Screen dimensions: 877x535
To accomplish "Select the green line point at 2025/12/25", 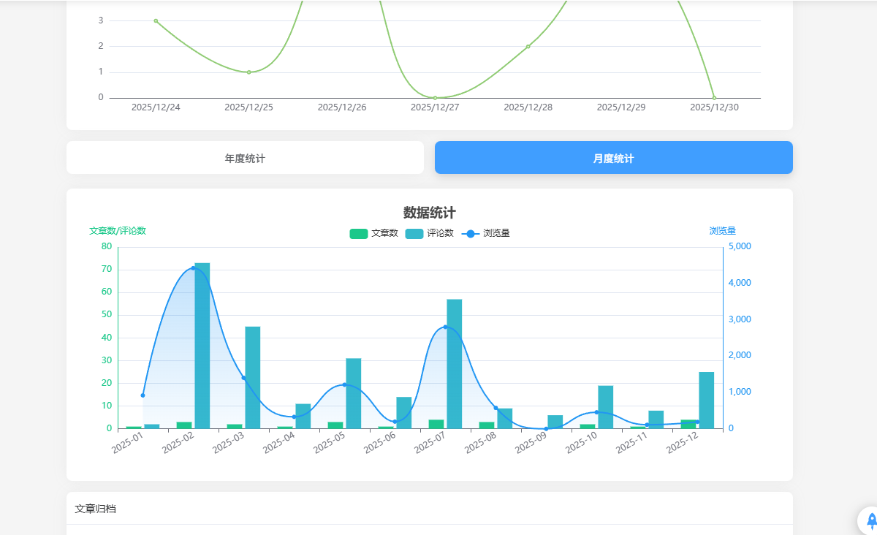I will coord(248,72).
